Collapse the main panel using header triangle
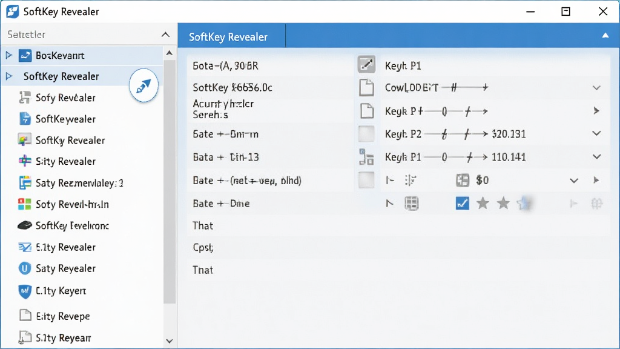The width and height of the screenshot is (620, 349). pyautogui.click(x=605, y=36)
